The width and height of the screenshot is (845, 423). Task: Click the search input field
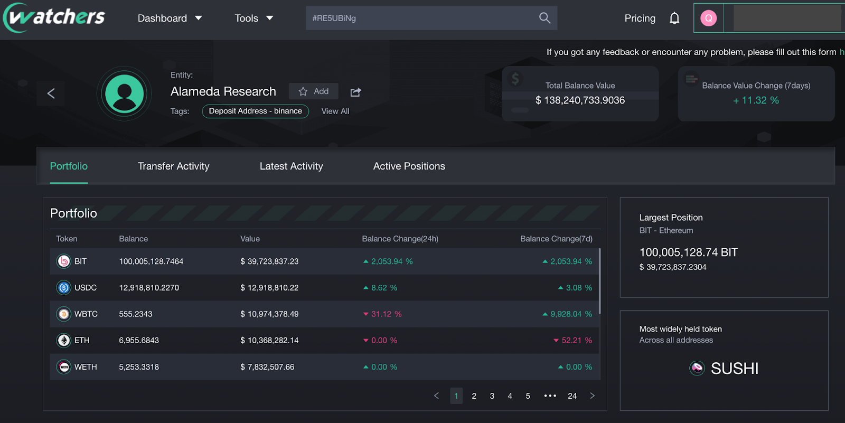pos(420,18)
